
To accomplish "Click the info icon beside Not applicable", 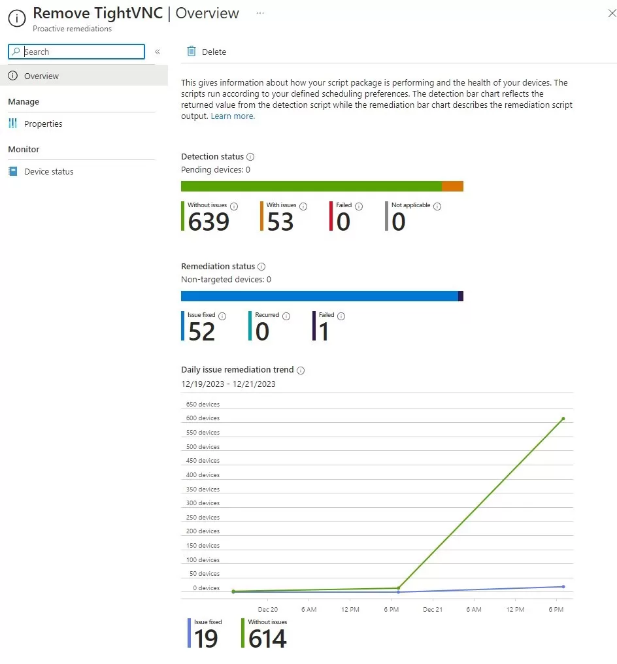I will click(437, 207).
